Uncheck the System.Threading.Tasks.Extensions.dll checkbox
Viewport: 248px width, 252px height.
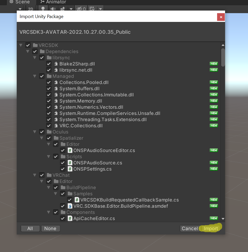49,120
